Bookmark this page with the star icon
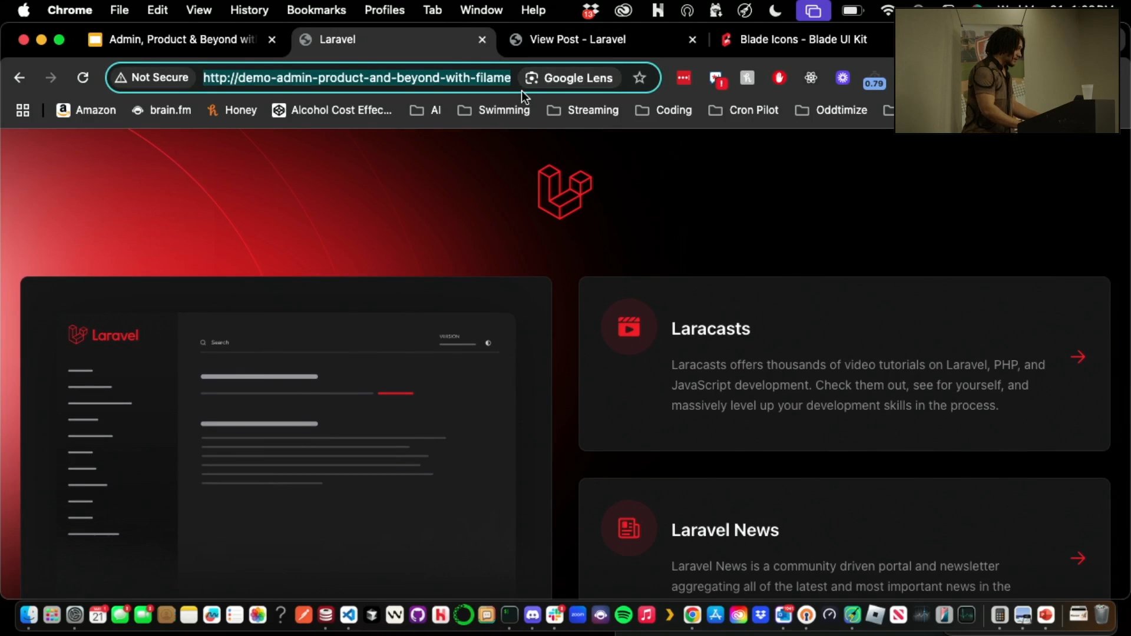The height and width of the screenshot is (636, 1131). click(640, 78)
